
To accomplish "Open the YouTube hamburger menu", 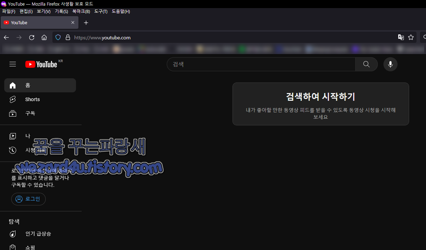I will coord(13,64).
